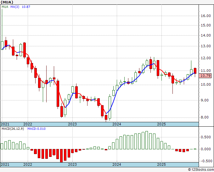Click 2021 on the price chart timeline
The width and height of the screenshot is (214, 172).
click(x=5, y=124)
